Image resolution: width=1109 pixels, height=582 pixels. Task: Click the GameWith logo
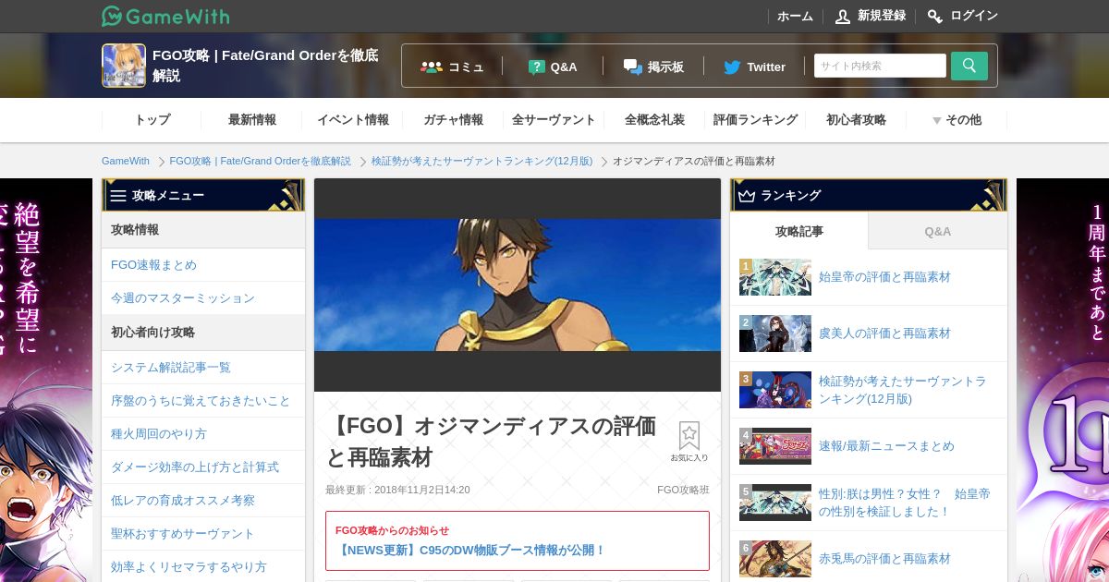[165, 16]
